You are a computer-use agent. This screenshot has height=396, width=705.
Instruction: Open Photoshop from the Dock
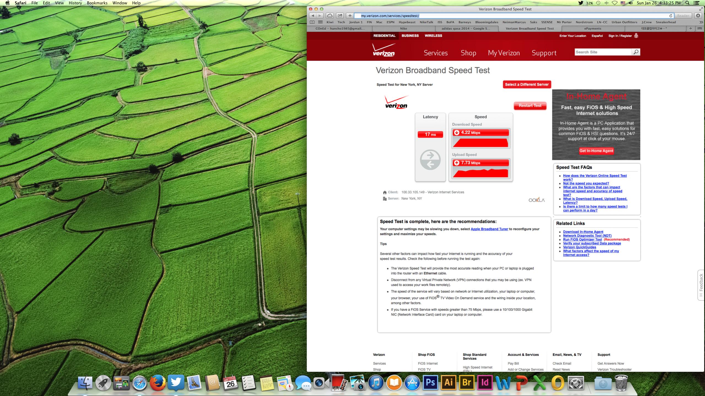(x=430, y=383)
